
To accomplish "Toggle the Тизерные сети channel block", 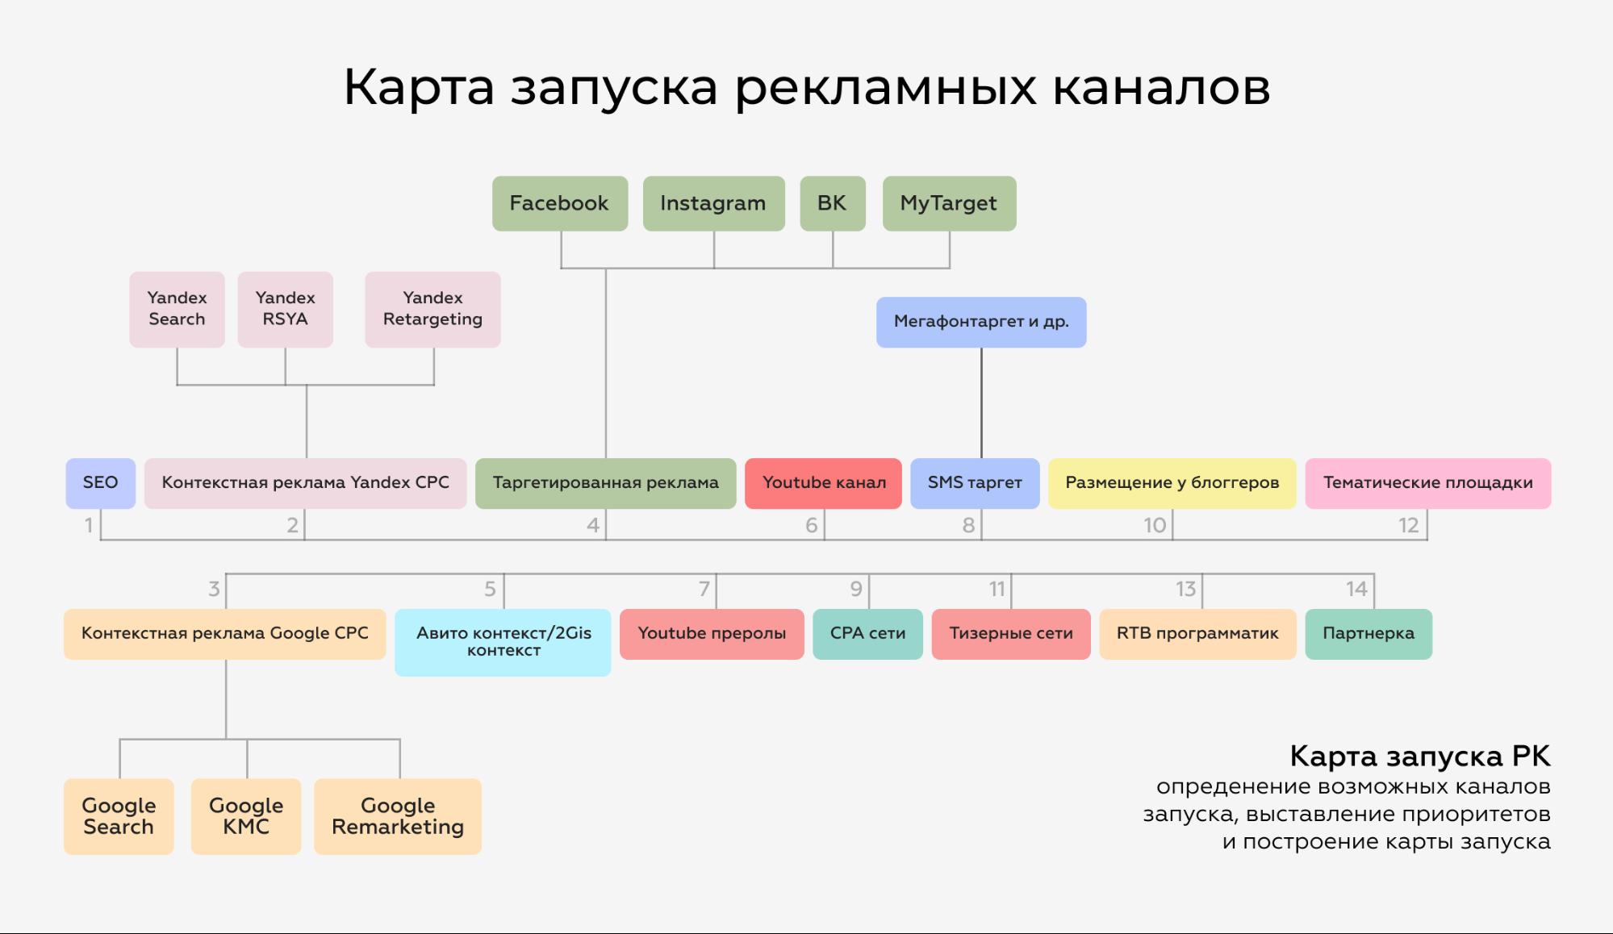I will pyautogui.click(x=1008, y=632).
